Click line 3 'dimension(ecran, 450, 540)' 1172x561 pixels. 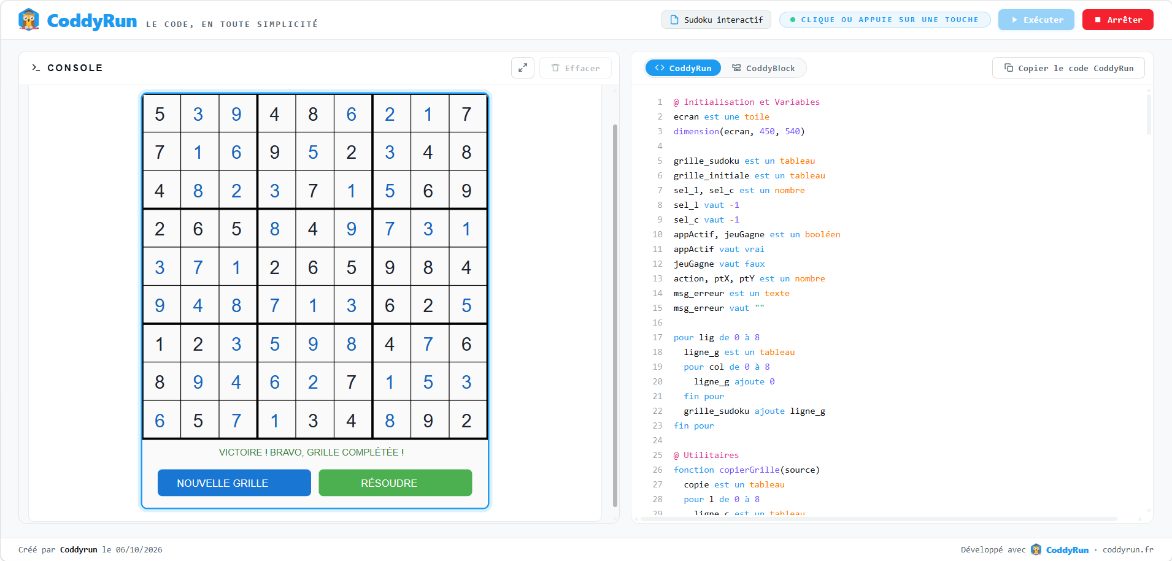[739, 132]
